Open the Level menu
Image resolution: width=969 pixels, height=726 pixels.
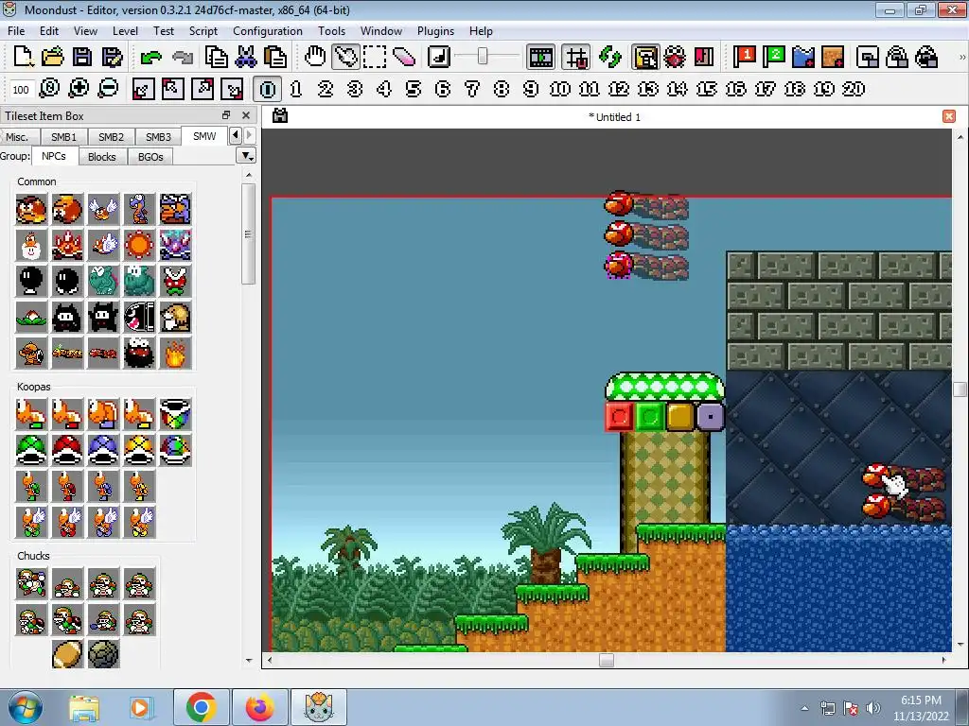125,31
